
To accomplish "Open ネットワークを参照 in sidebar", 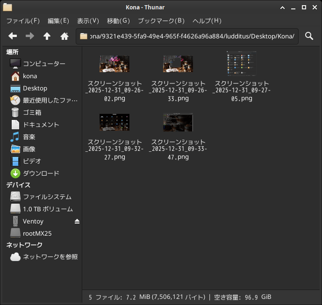I will tap(50, 257).
